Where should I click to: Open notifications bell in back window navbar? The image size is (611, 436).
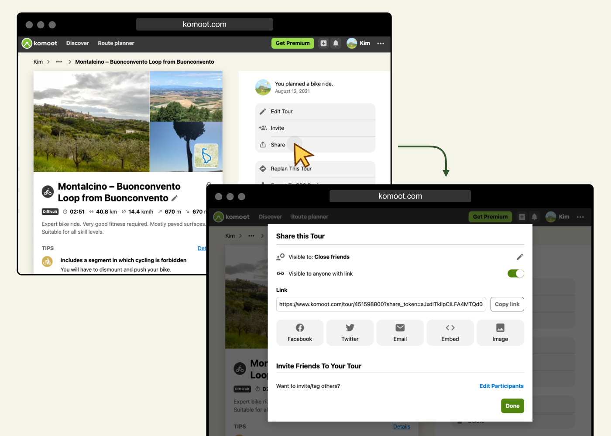[336, 43]
